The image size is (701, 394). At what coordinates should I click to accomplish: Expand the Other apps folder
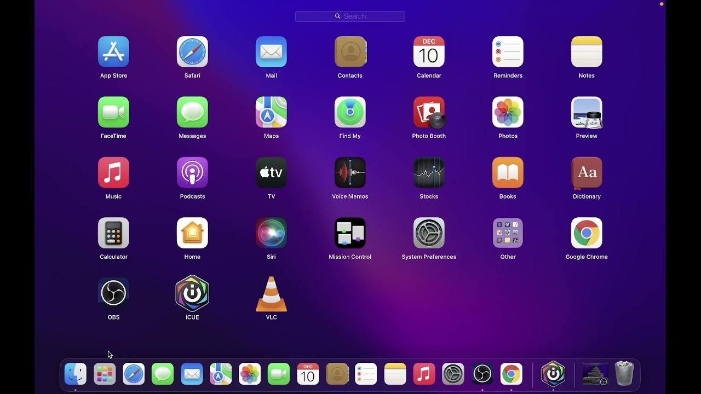point(508,233)
